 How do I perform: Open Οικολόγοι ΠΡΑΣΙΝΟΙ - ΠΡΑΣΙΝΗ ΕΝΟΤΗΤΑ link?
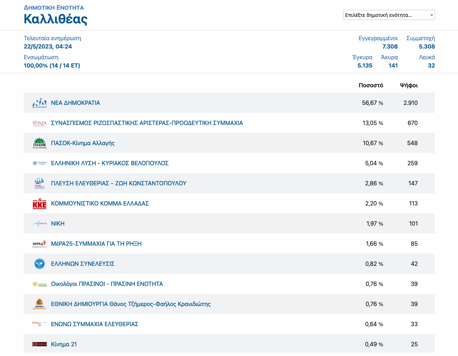click(107, 284)
